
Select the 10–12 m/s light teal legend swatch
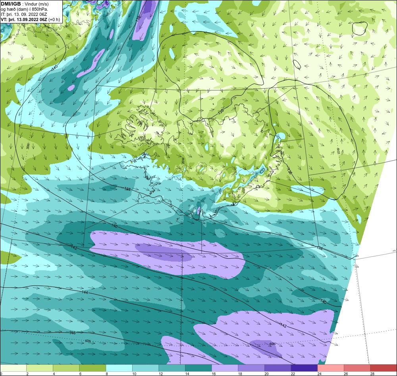point(146,368)
